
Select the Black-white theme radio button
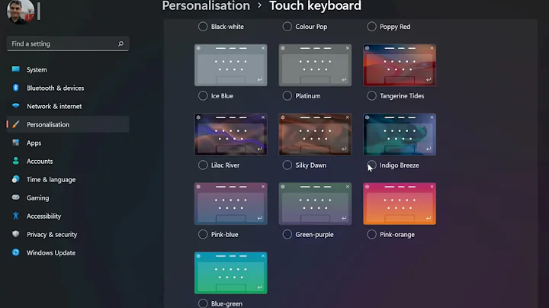[203, 27]
